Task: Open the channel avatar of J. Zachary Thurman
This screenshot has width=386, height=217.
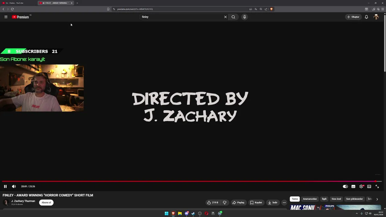Action: (x=6, y=203)
